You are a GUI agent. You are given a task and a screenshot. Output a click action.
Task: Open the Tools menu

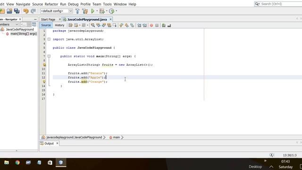(x=107, y=4)
